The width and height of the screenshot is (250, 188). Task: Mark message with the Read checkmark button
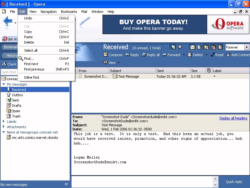[x=217, y=55]
